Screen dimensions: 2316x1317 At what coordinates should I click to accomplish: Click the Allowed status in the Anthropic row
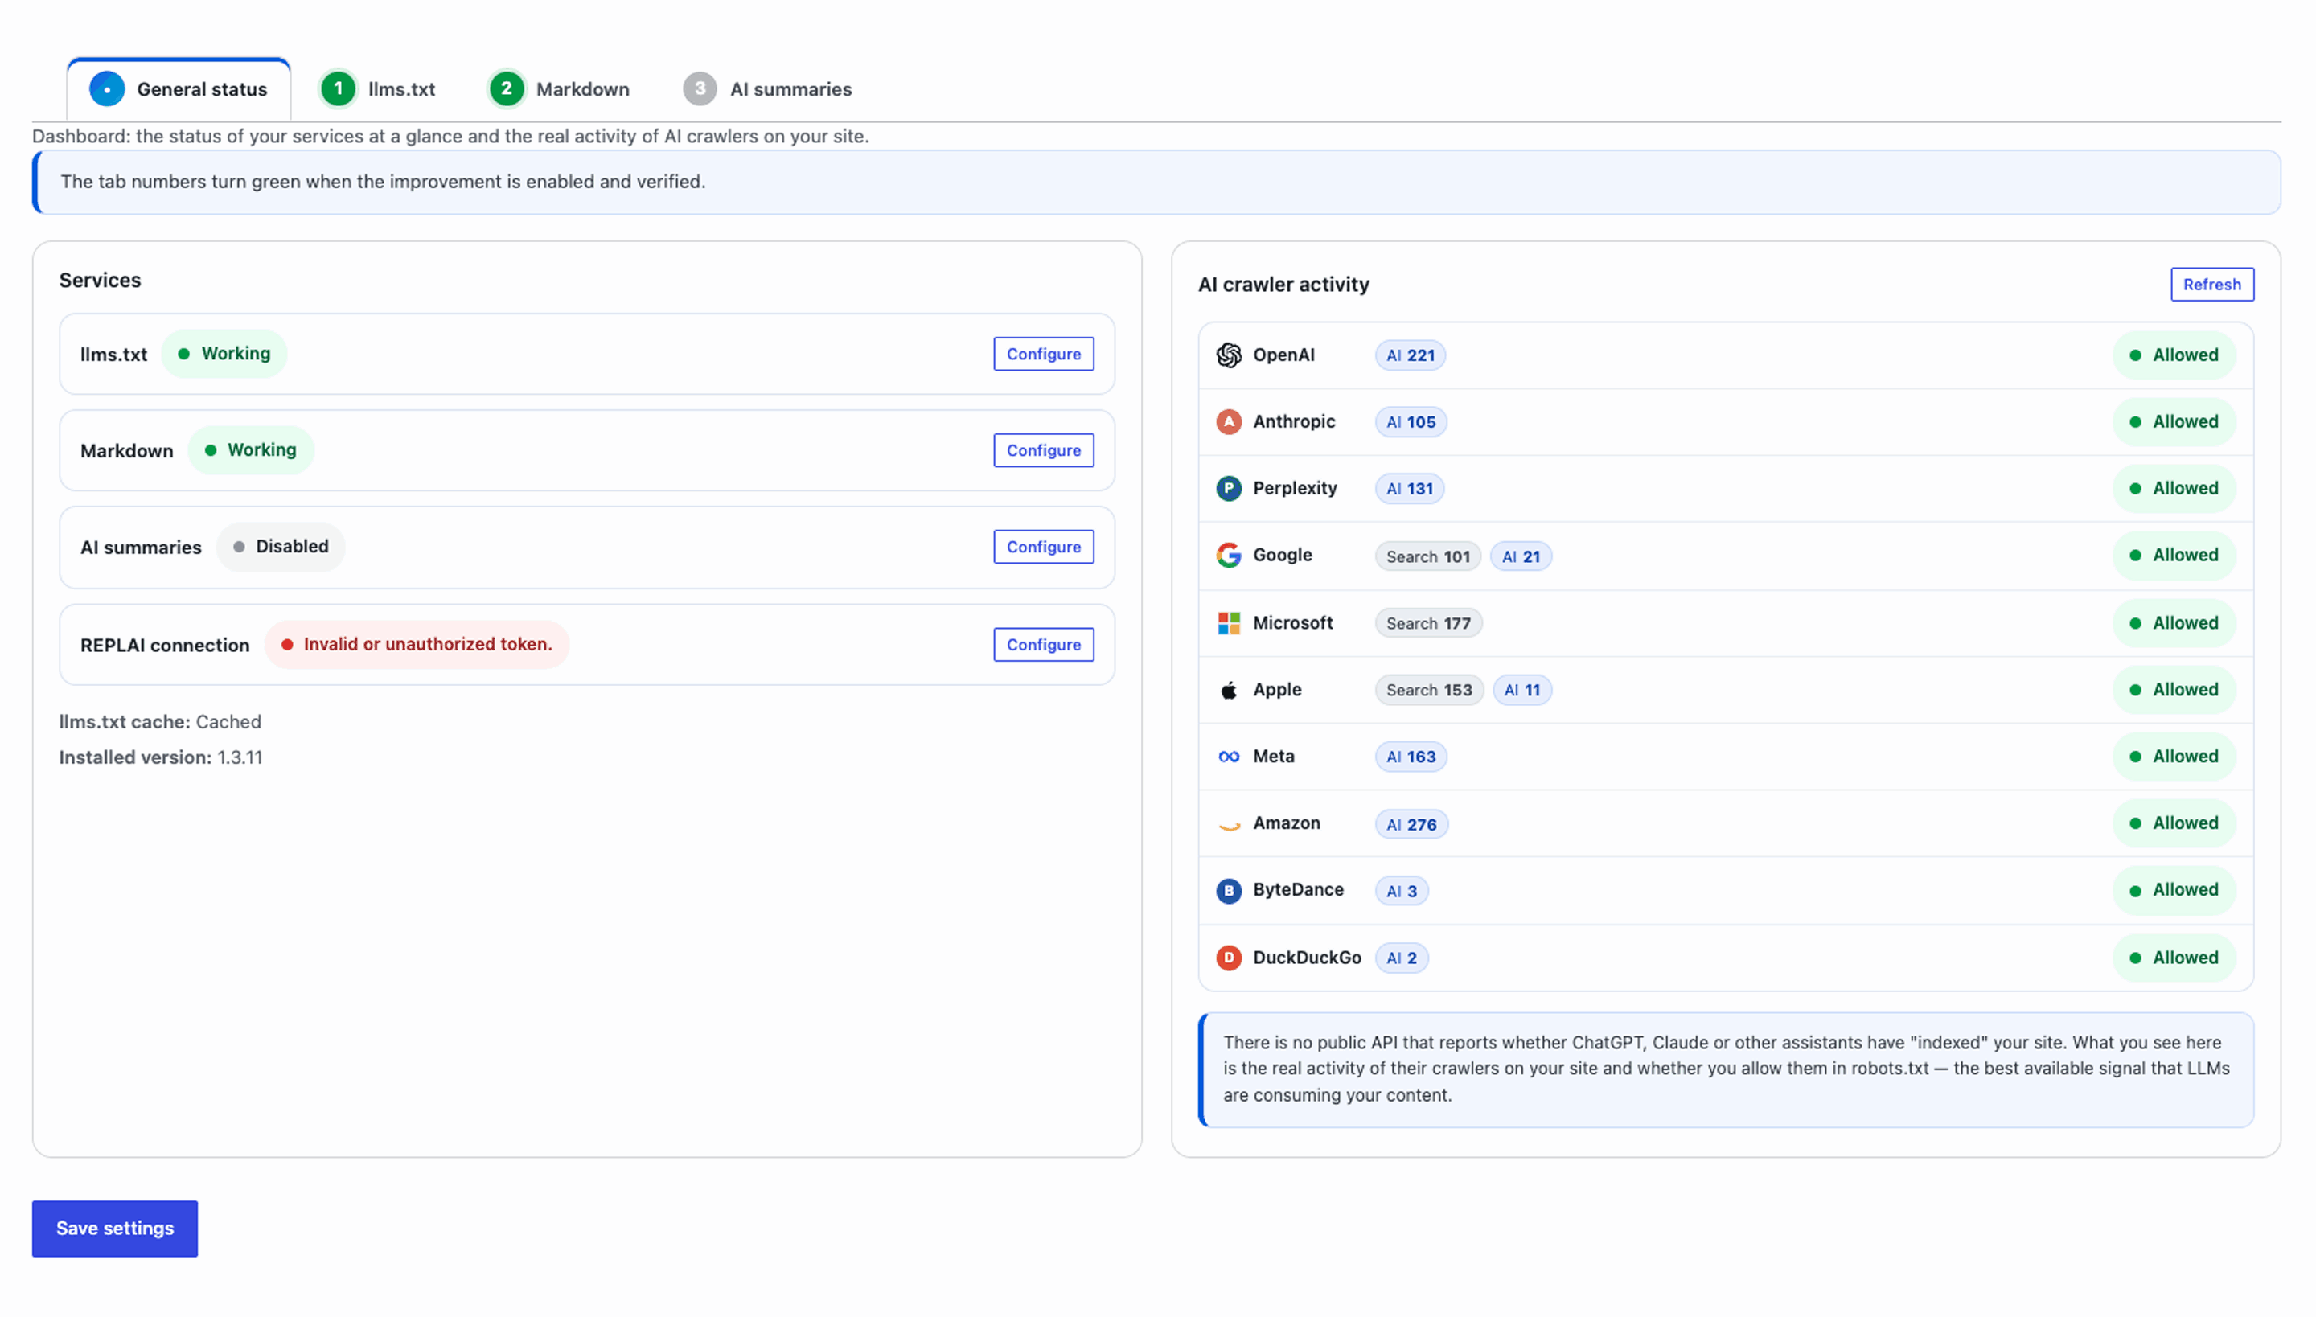tap(2174, 421)
